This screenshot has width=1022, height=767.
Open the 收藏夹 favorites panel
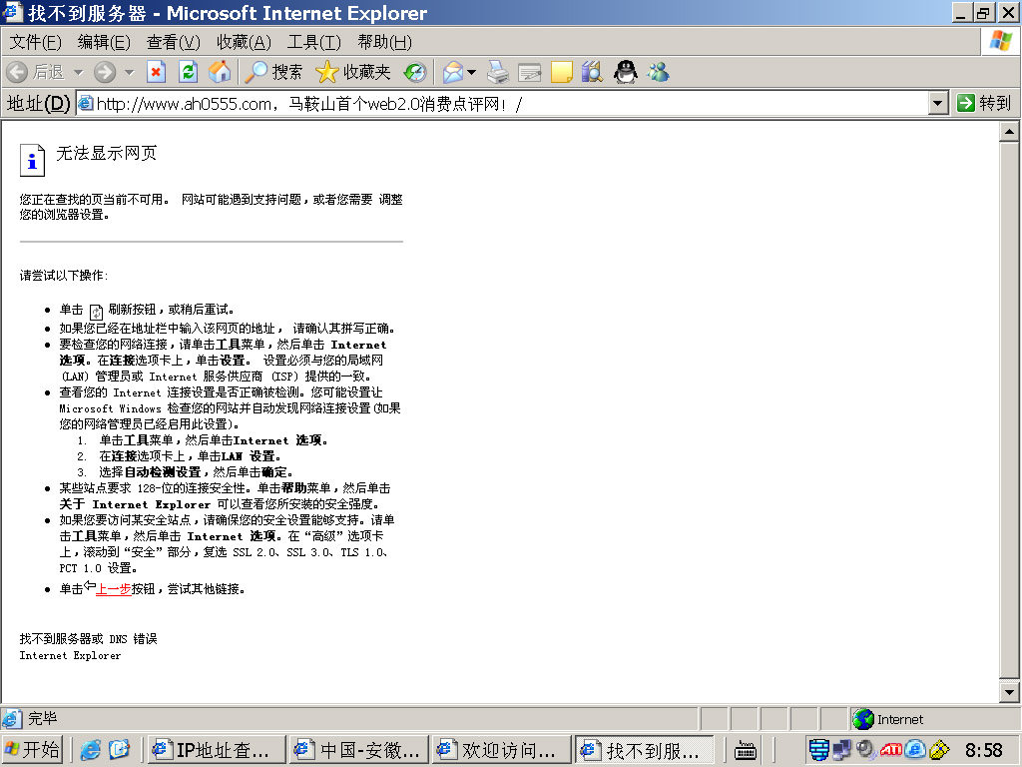click(x=352, y=72)
